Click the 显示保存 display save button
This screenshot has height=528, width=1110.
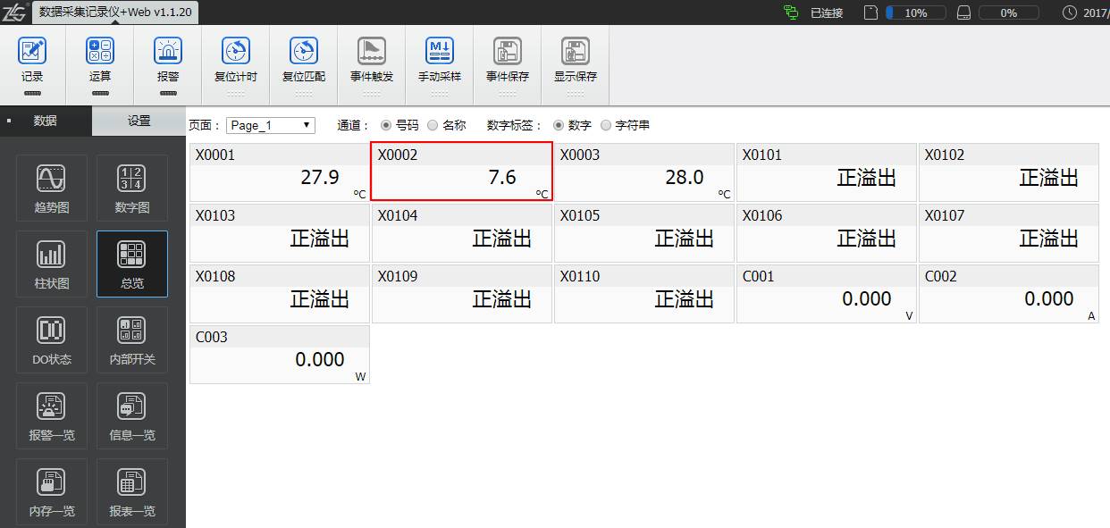point(575,52)
